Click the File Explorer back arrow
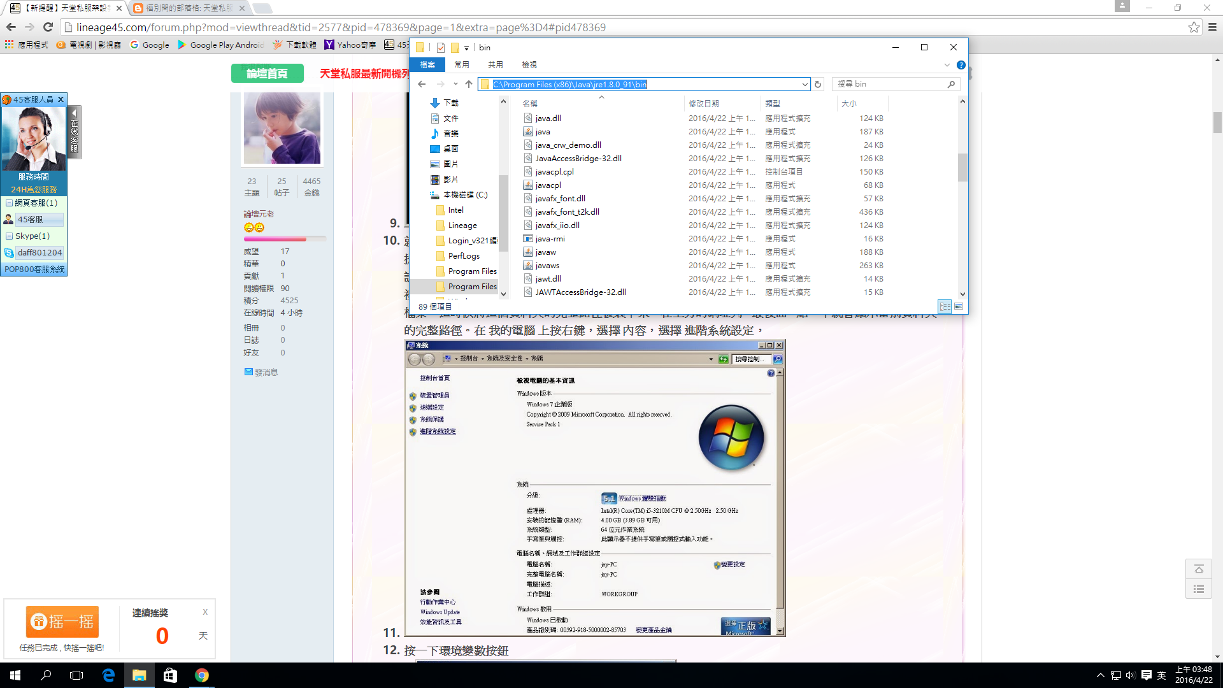This screenshot has height=688, width=1223. point(422,84)
